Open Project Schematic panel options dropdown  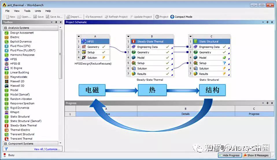point(263,22)
